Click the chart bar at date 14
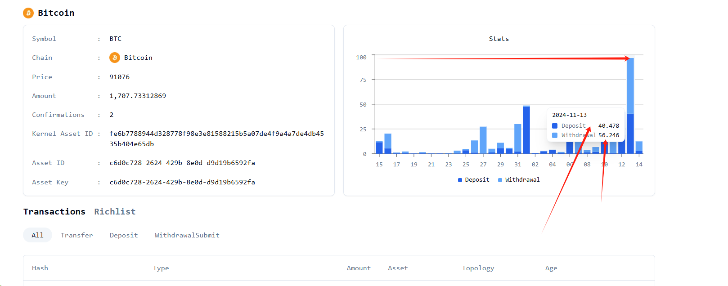728x286 pixels. (x=639, y=147)
